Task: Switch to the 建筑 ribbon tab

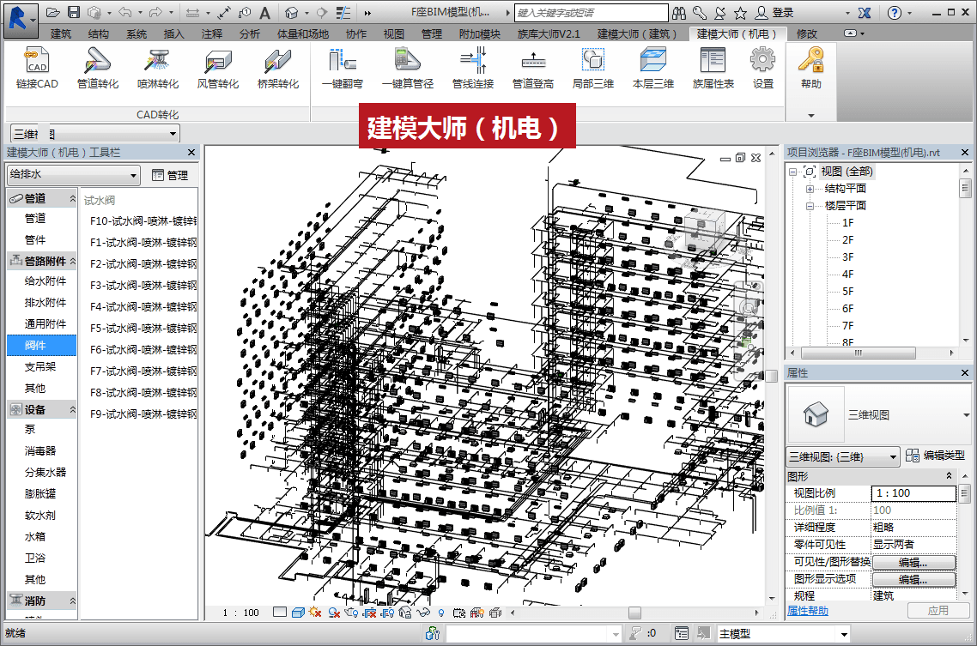Action: click(x=60, y=33)
